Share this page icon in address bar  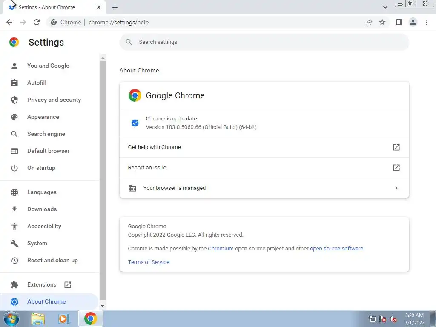click(x=369, y=22)
